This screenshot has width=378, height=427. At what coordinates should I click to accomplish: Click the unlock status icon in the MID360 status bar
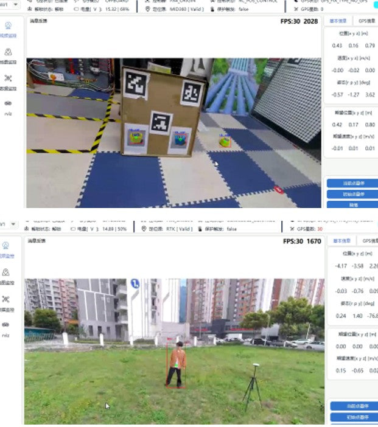tap(30, 9)
